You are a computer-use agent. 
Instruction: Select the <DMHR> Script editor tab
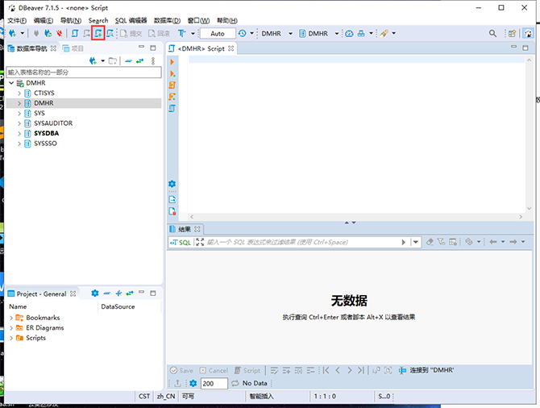201,48
